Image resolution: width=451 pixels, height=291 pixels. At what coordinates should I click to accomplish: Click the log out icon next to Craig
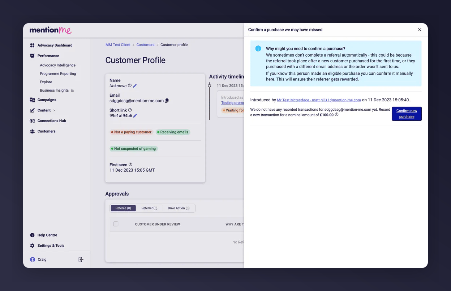(81, 260)
